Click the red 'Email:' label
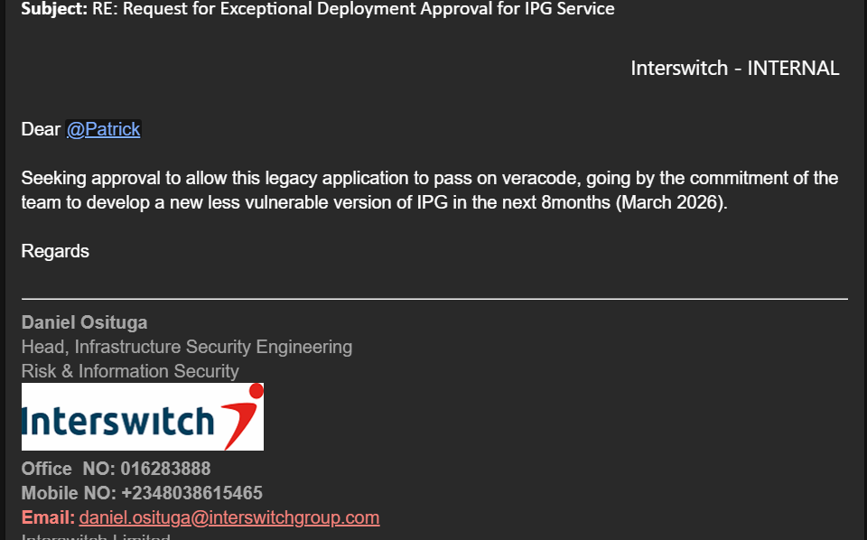 (x=48, y=517)
